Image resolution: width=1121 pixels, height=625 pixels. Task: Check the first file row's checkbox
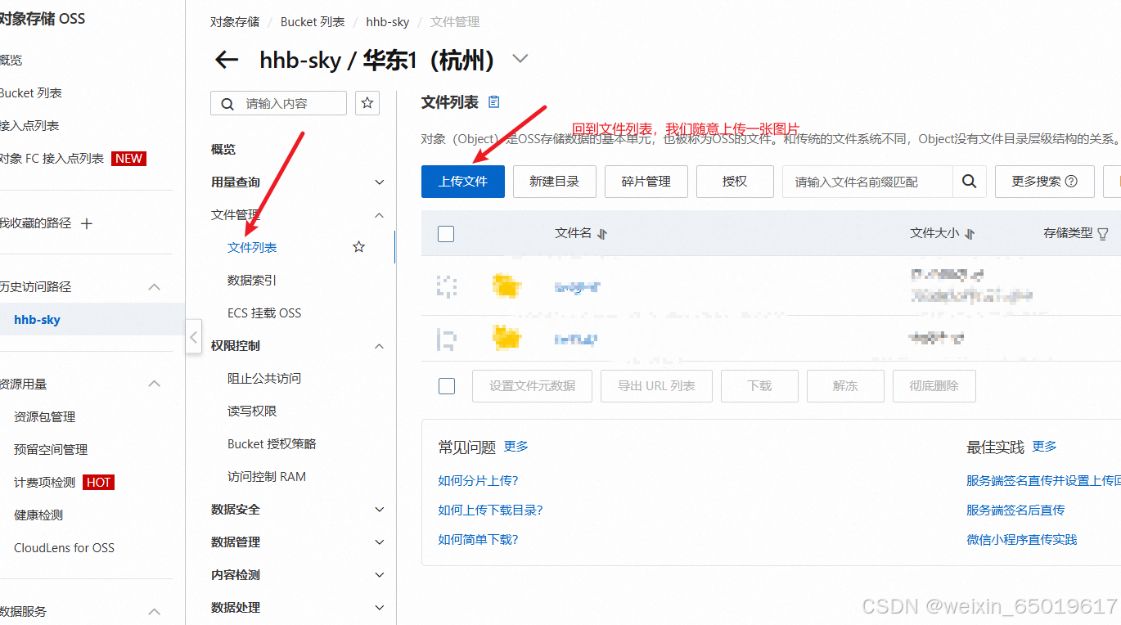coord(446,286)
